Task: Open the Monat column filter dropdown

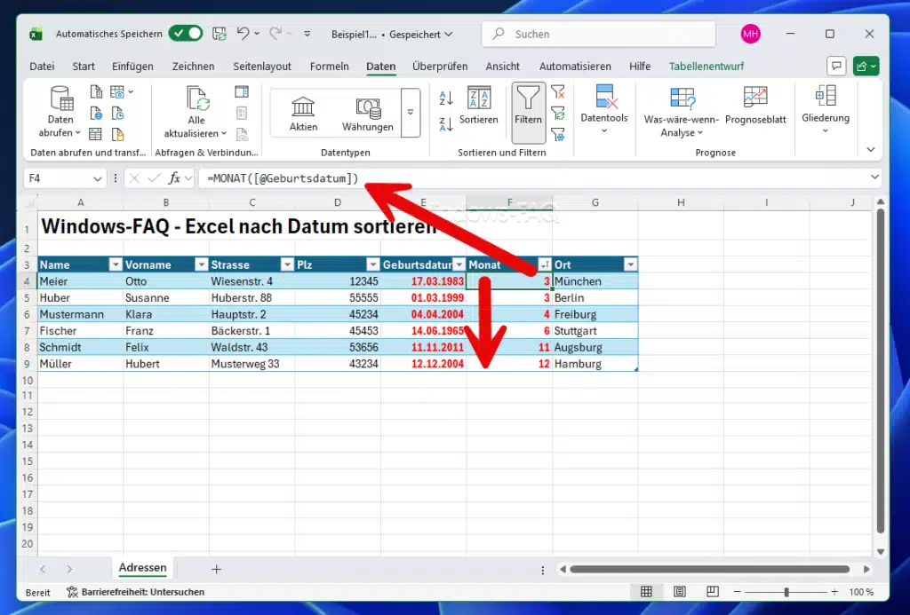Action: [543, 264]
